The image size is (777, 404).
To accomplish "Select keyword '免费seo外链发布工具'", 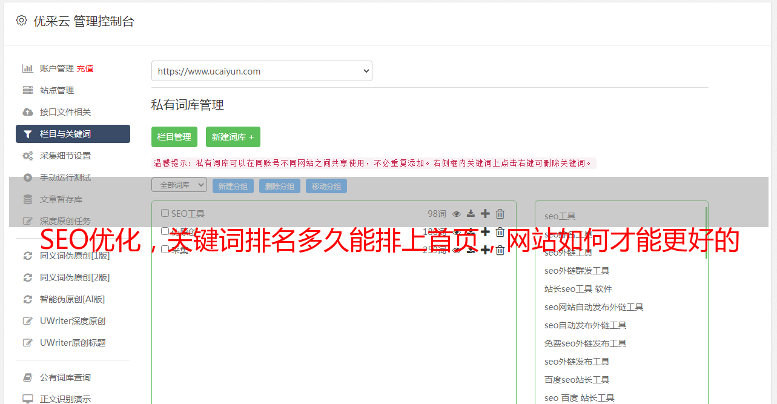I will click(x=586, y=343).
